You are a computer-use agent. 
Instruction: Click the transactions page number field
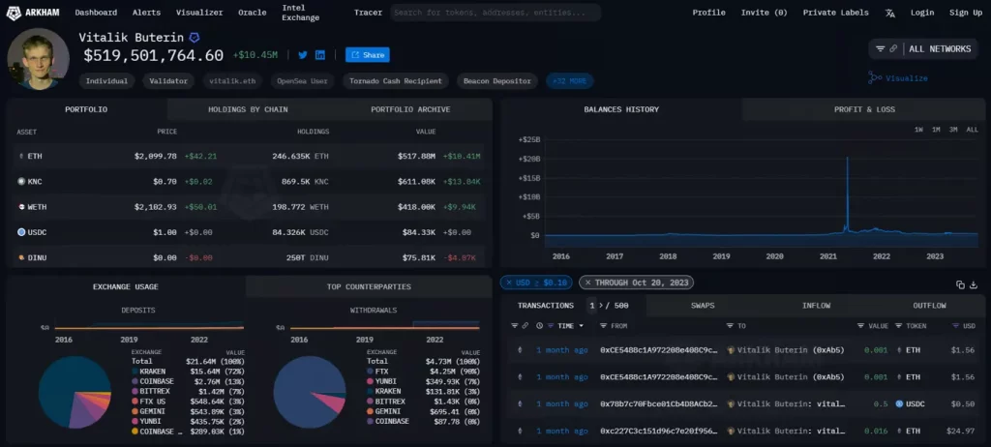tap(591, 306)
